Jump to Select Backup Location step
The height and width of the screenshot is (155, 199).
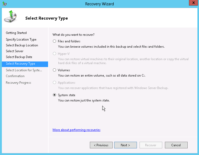(22, 45)
